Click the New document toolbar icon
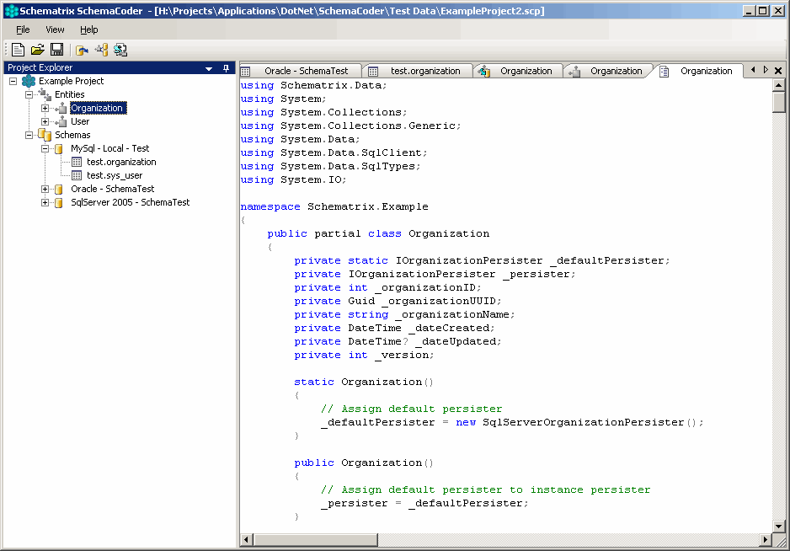Image resolution: width=790 pixels, height=551 pixels. (19, 50)
